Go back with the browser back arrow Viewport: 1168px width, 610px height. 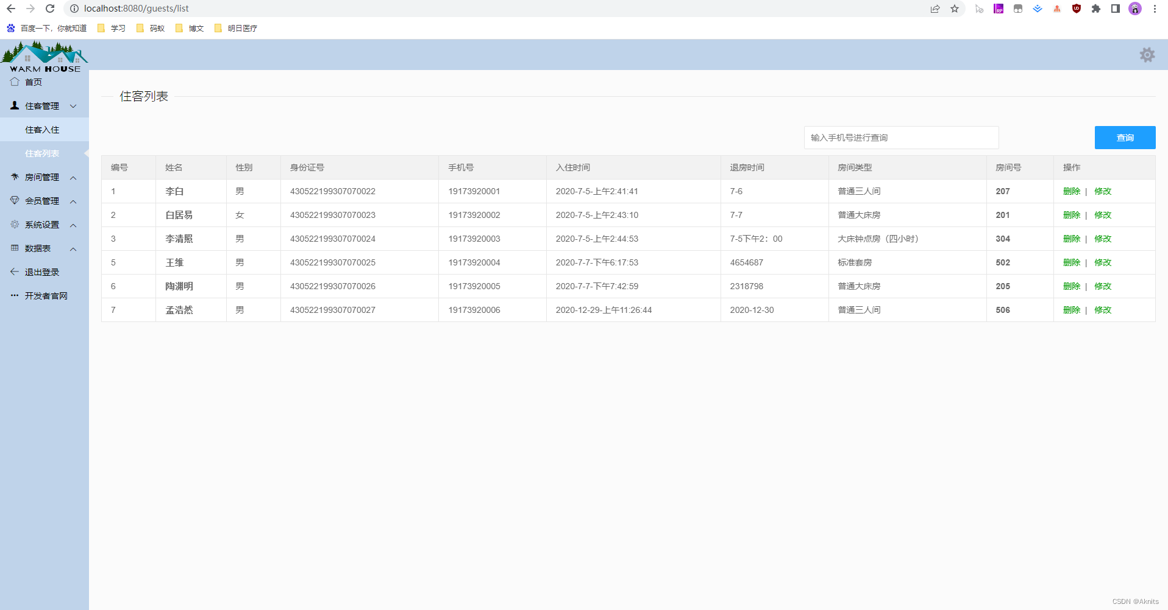pyautogui.click(x=11, y=9)
